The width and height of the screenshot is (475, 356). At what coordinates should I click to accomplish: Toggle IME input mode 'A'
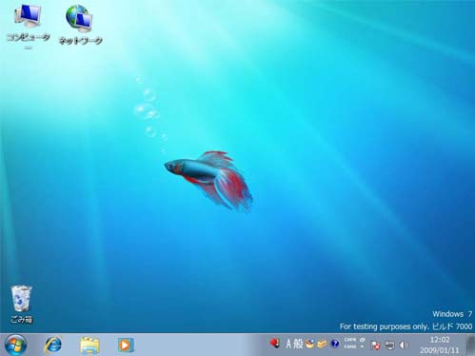click(x=288, y=344)
